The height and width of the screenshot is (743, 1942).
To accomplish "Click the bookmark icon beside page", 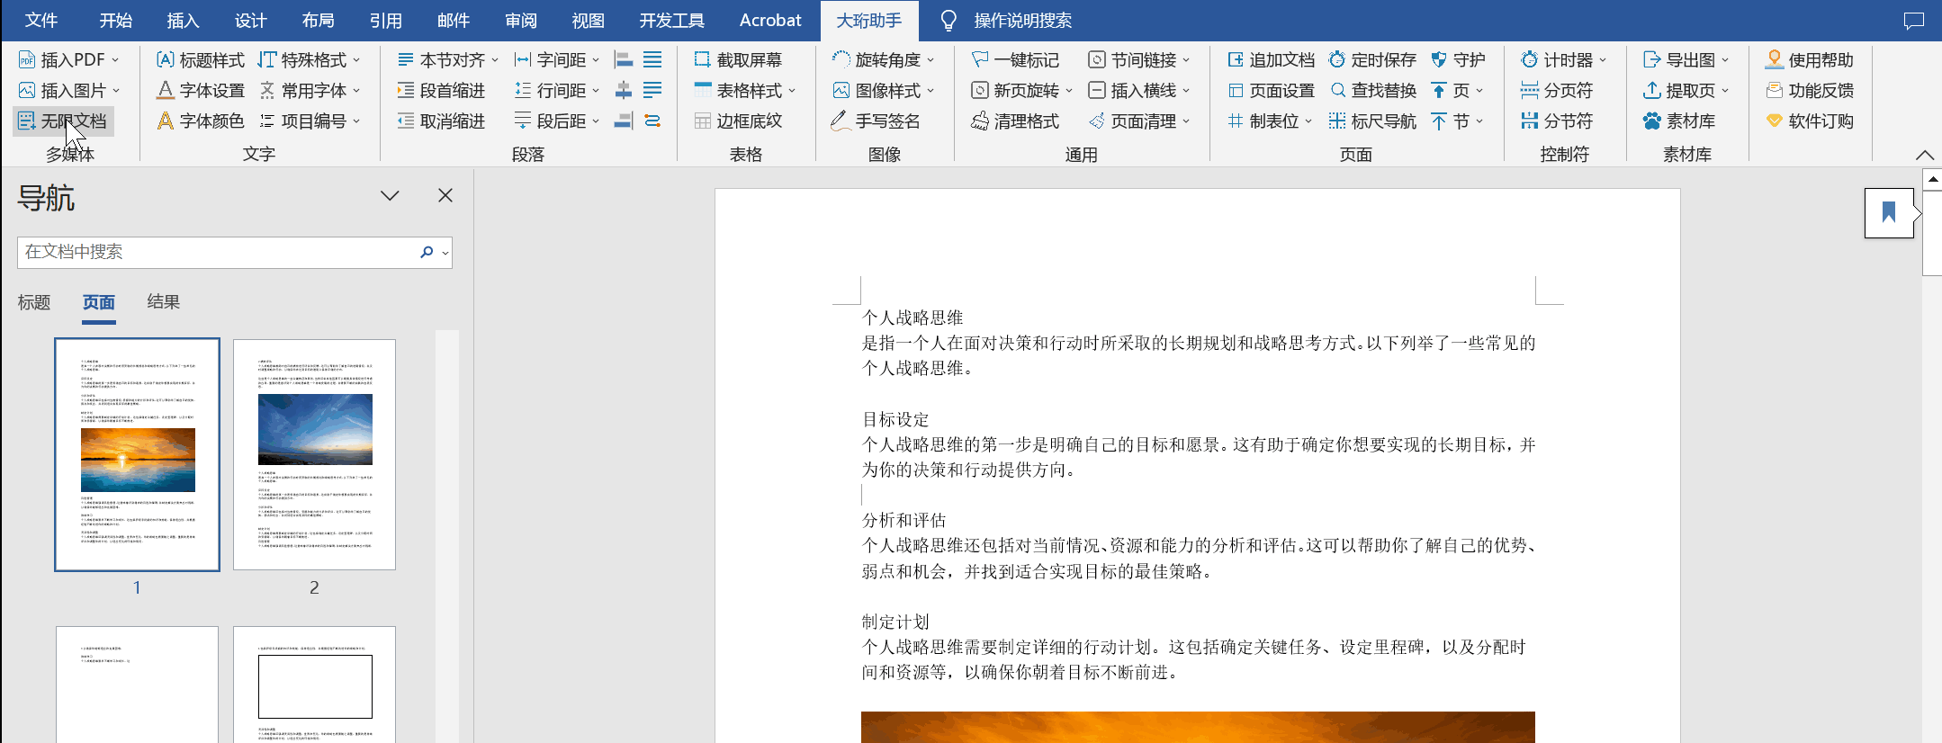I will [1889, 212].
